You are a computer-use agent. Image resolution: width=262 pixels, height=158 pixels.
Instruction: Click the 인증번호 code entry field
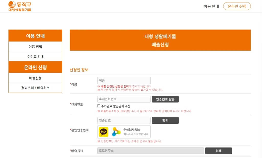[x=124, y=120]
